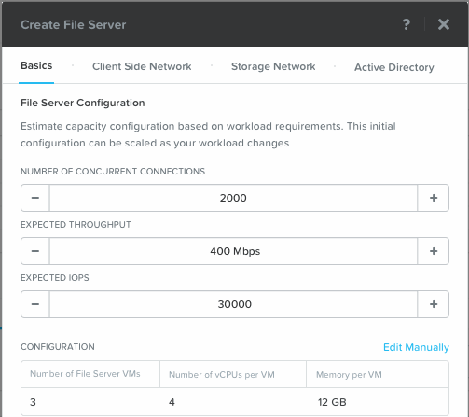Decrease number of concurrent connections
The height and width of the screenshot is (417, 469).
point(35,198)
